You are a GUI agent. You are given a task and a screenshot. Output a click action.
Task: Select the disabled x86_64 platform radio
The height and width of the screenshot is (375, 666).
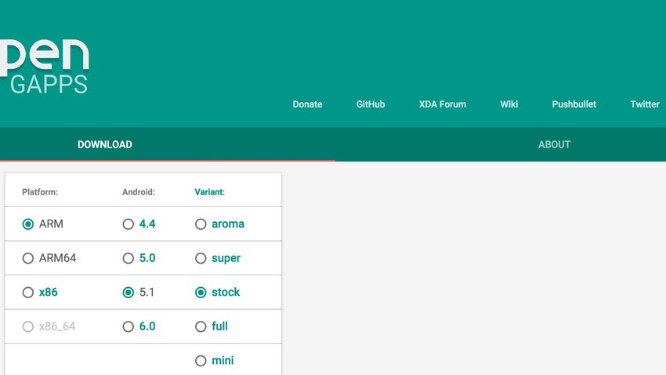tap(28, 326)
